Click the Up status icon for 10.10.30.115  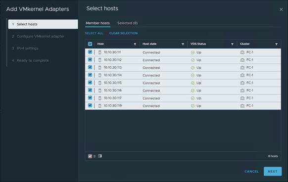click(192, 83)
